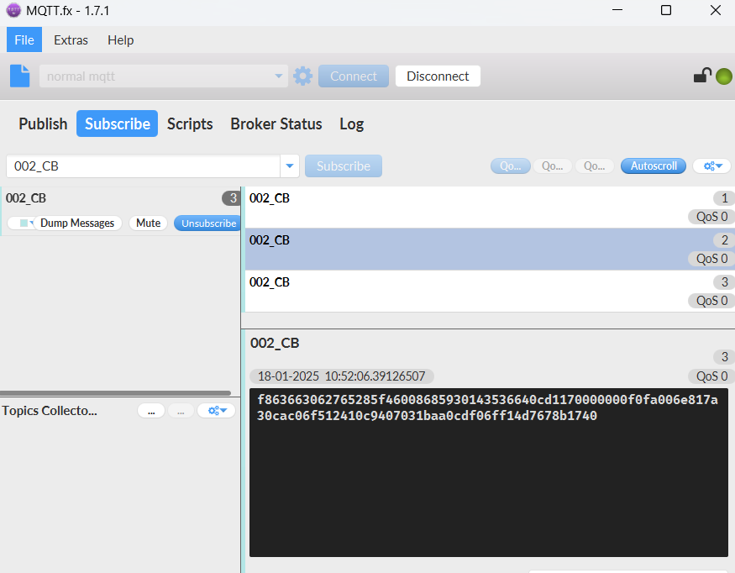Screen dimensions: 735x573
Task: Click the timestamp 18-01-2025 10:52:06.39126507
Action: tap(341, 376)
